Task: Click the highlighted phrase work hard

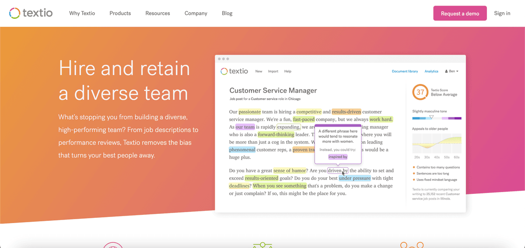Action: tap(381, 120)
